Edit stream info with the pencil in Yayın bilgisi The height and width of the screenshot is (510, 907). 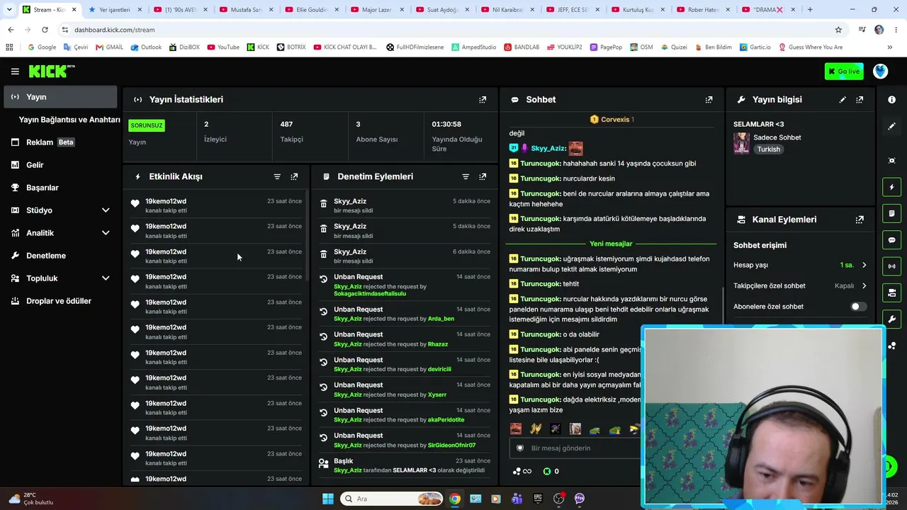(x=843, y=100)
